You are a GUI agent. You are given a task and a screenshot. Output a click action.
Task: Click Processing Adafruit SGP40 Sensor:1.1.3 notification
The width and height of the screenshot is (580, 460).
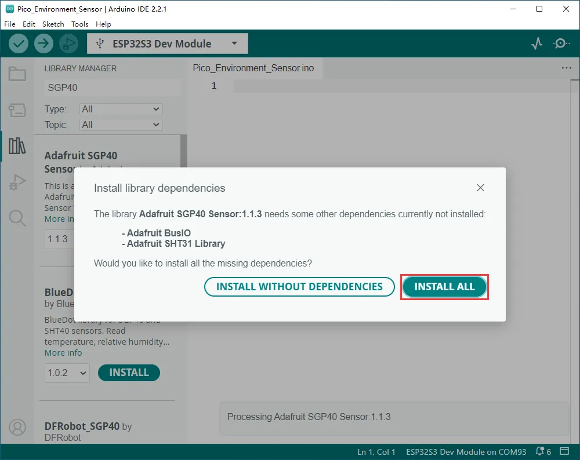pyautogui.click(x=394, y=418)
